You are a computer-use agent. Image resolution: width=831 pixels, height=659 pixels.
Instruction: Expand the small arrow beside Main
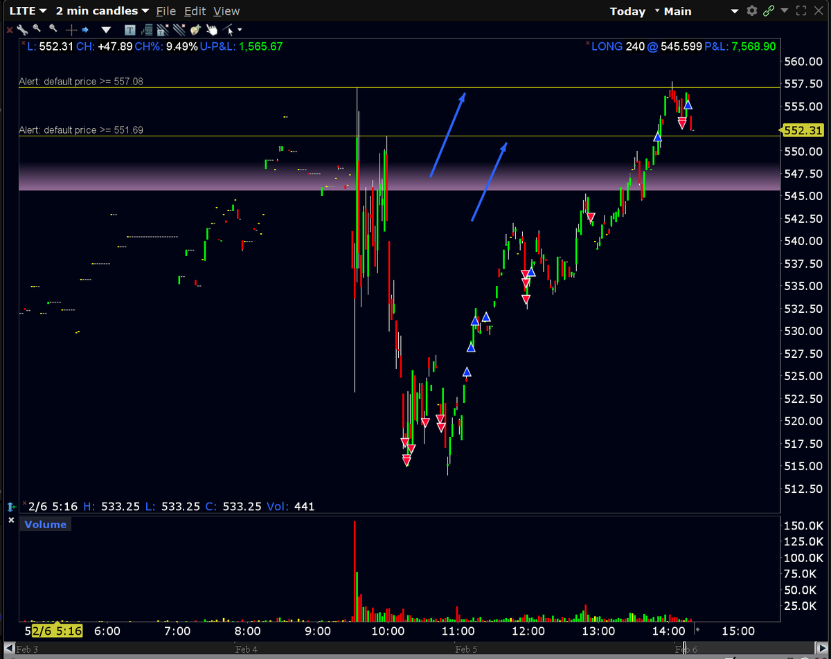click(x=658, y=10)
